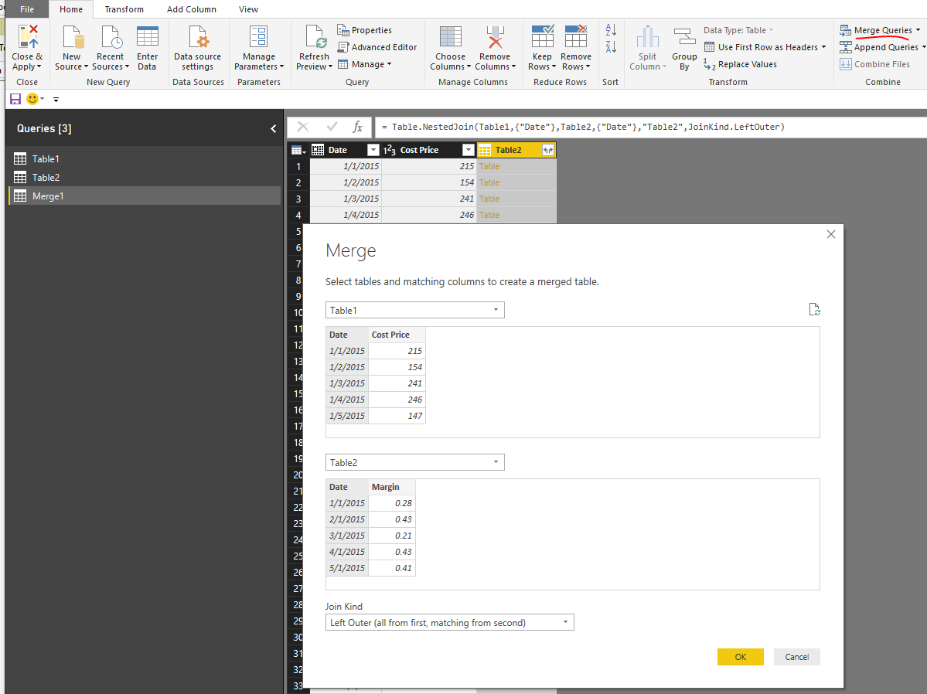Image resolution: width=927 pixels, height=694 pixels.
Task: Click Replace Values
Action: click(x=740, y=64)
